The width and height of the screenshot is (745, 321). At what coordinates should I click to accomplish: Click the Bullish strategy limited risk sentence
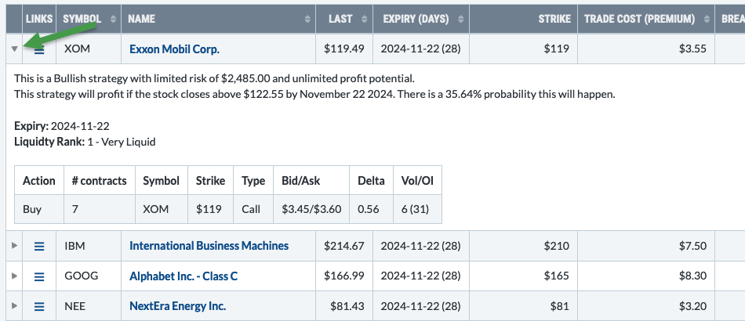pyautogui.click(x=214, y=78)
